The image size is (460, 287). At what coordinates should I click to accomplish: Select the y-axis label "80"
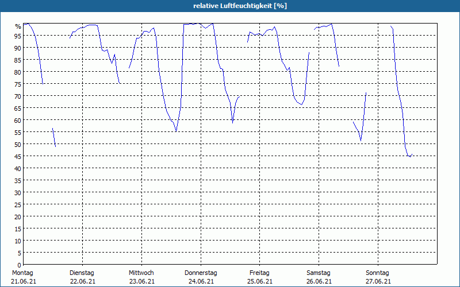[x=18, y=72]
